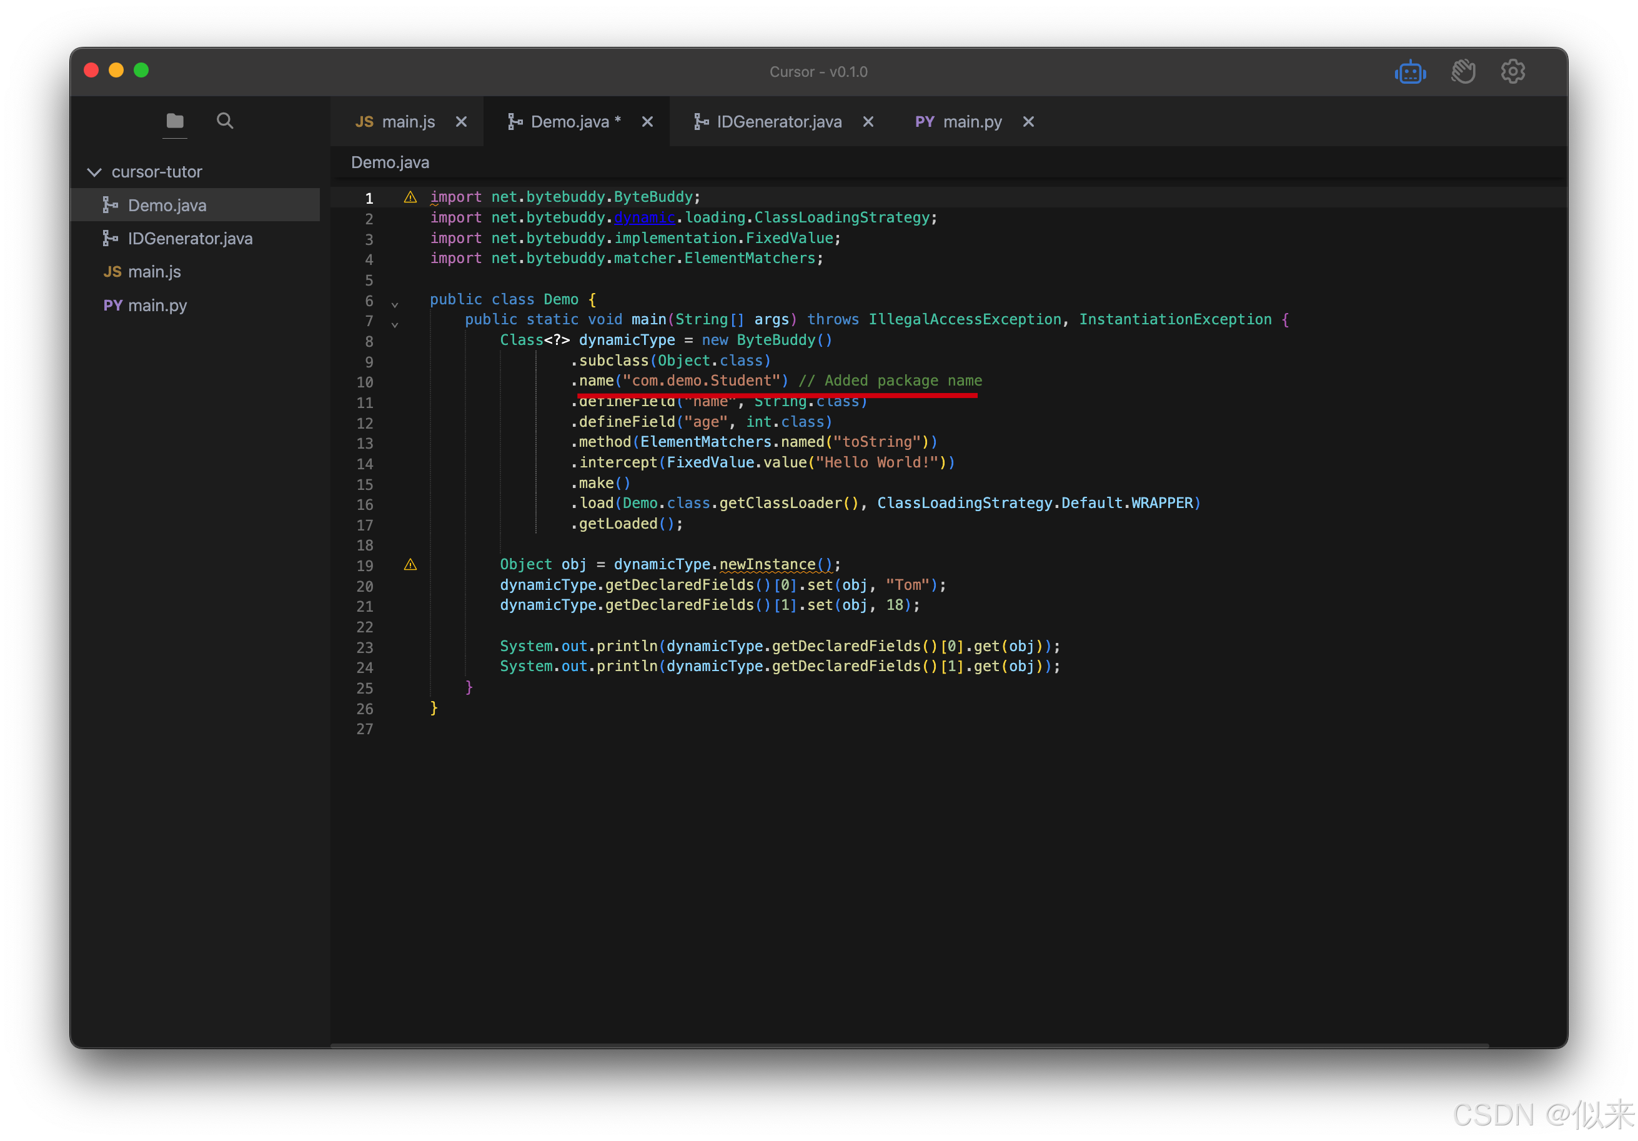
Task: Open the settings gear icon
Action: (x=1512, y=71)
